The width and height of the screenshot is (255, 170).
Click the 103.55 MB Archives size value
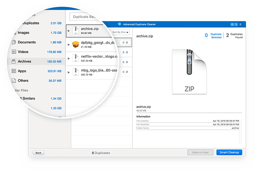click(x=54, y=61)
